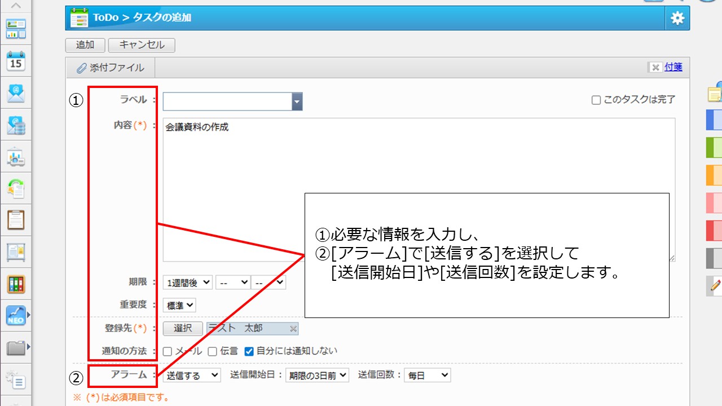
Task: Remove テスト 太郎 from 登録先
Action: click(x=293, y=329)
